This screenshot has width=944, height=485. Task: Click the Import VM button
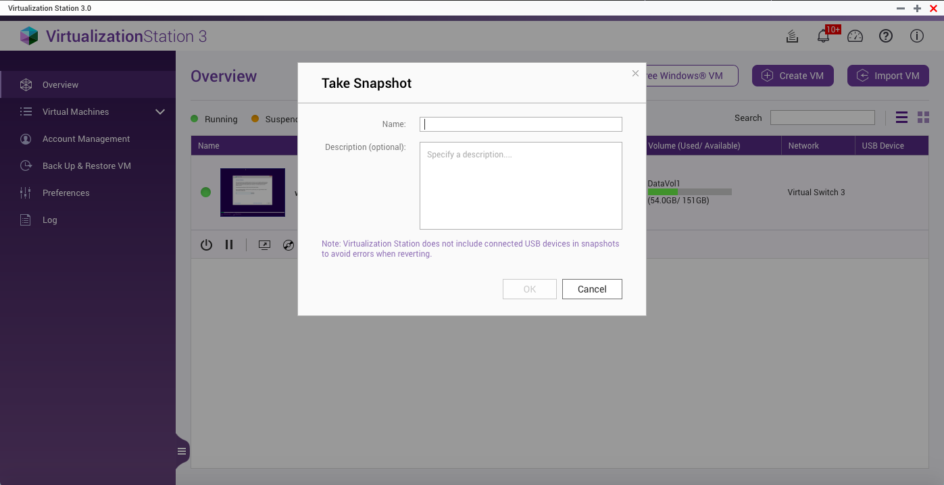[888, 76]
